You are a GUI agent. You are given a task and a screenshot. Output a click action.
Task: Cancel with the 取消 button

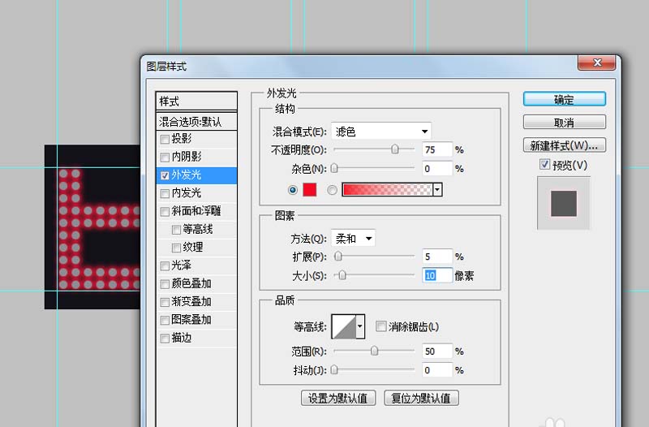[564, 123]
